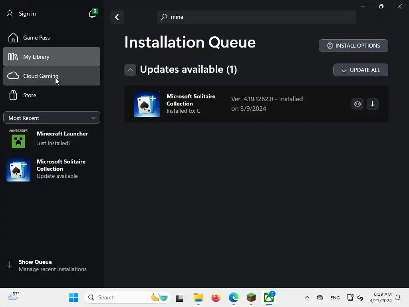The height and width of the screenshot is (307, 409).
Task: Open Cloud Gaming section
Action: (52, 76)
